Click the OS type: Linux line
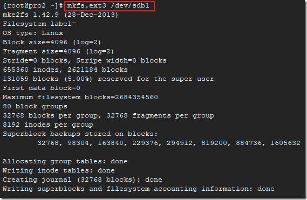307x200 pixels. pyautogui.click(x=33, y=33)
